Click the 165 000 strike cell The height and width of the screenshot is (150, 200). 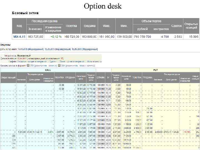[x=101, y=136]
